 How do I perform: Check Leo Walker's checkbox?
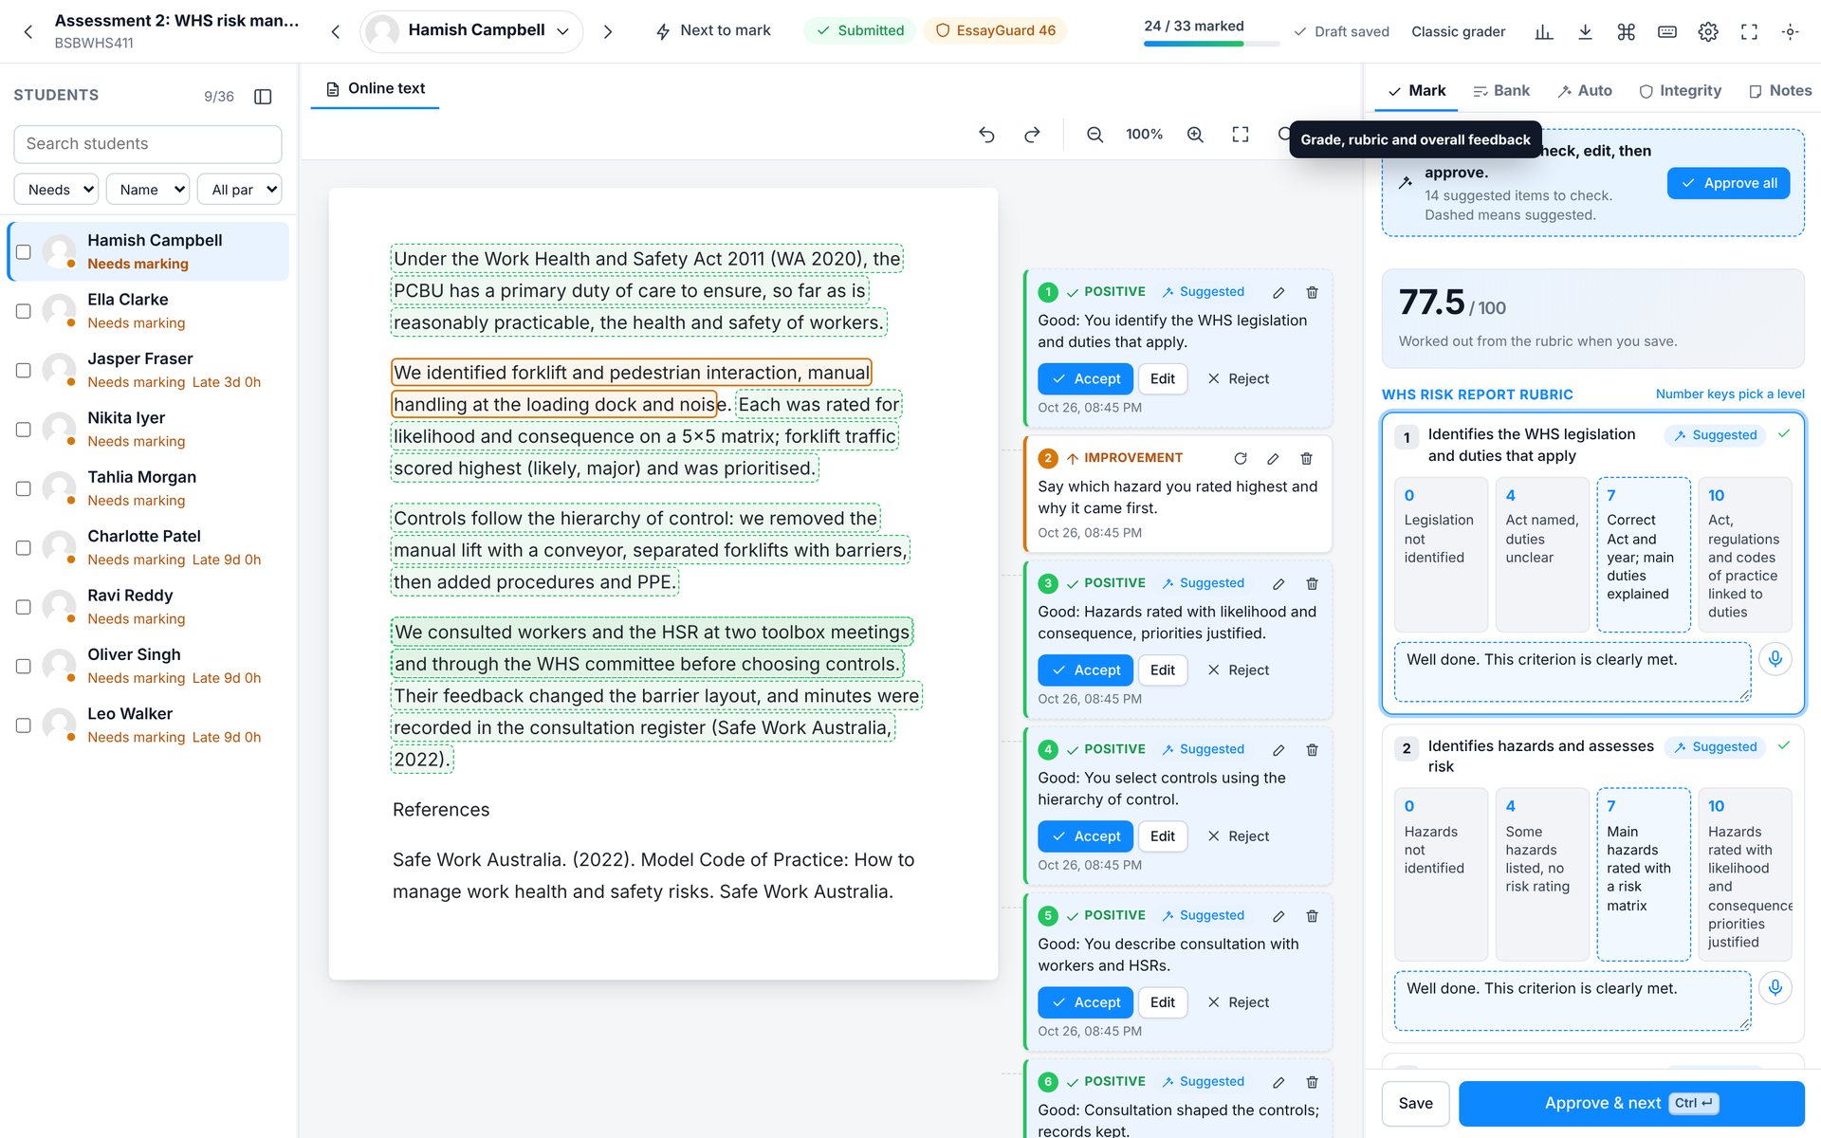[x=24, y=725]
